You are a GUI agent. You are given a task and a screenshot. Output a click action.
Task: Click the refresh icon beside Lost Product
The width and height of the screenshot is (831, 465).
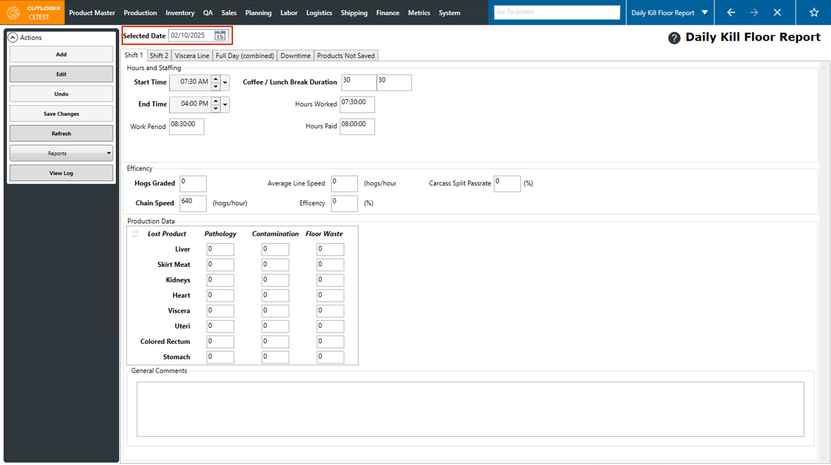point(135,234)
